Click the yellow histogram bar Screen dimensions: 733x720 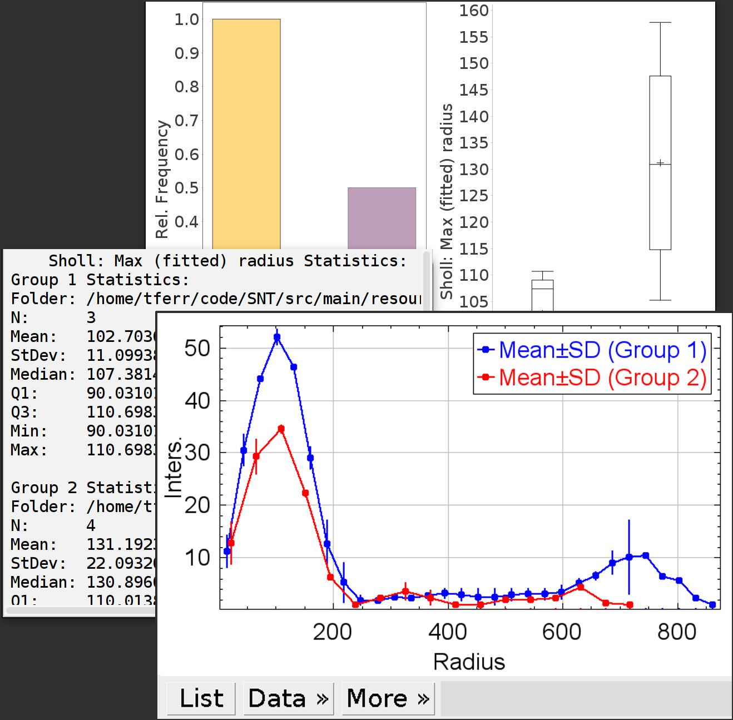click(246, 133)
